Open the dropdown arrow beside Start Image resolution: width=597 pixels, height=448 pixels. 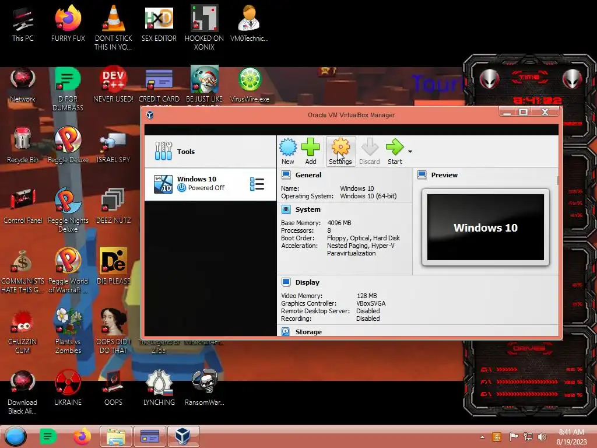pos(410,152)
